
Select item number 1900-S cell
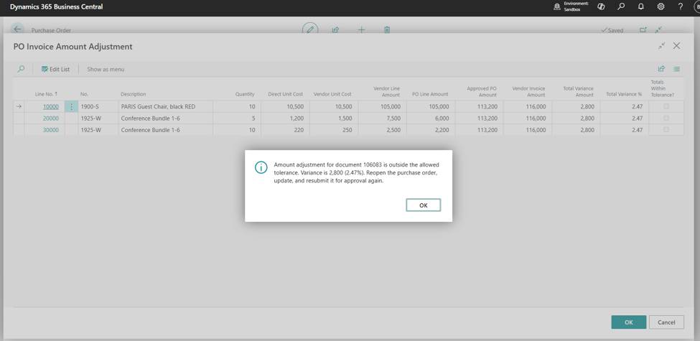coord(89,107)
